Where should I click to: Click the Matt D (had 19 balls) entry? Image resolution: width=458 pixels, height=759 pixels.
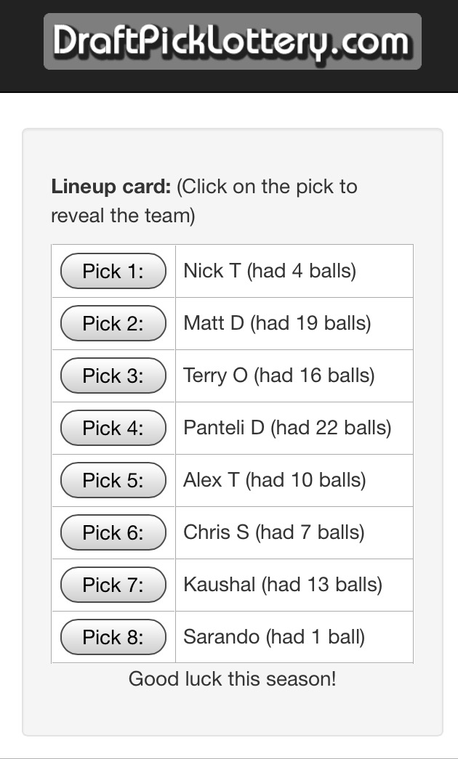click(277, 323)
